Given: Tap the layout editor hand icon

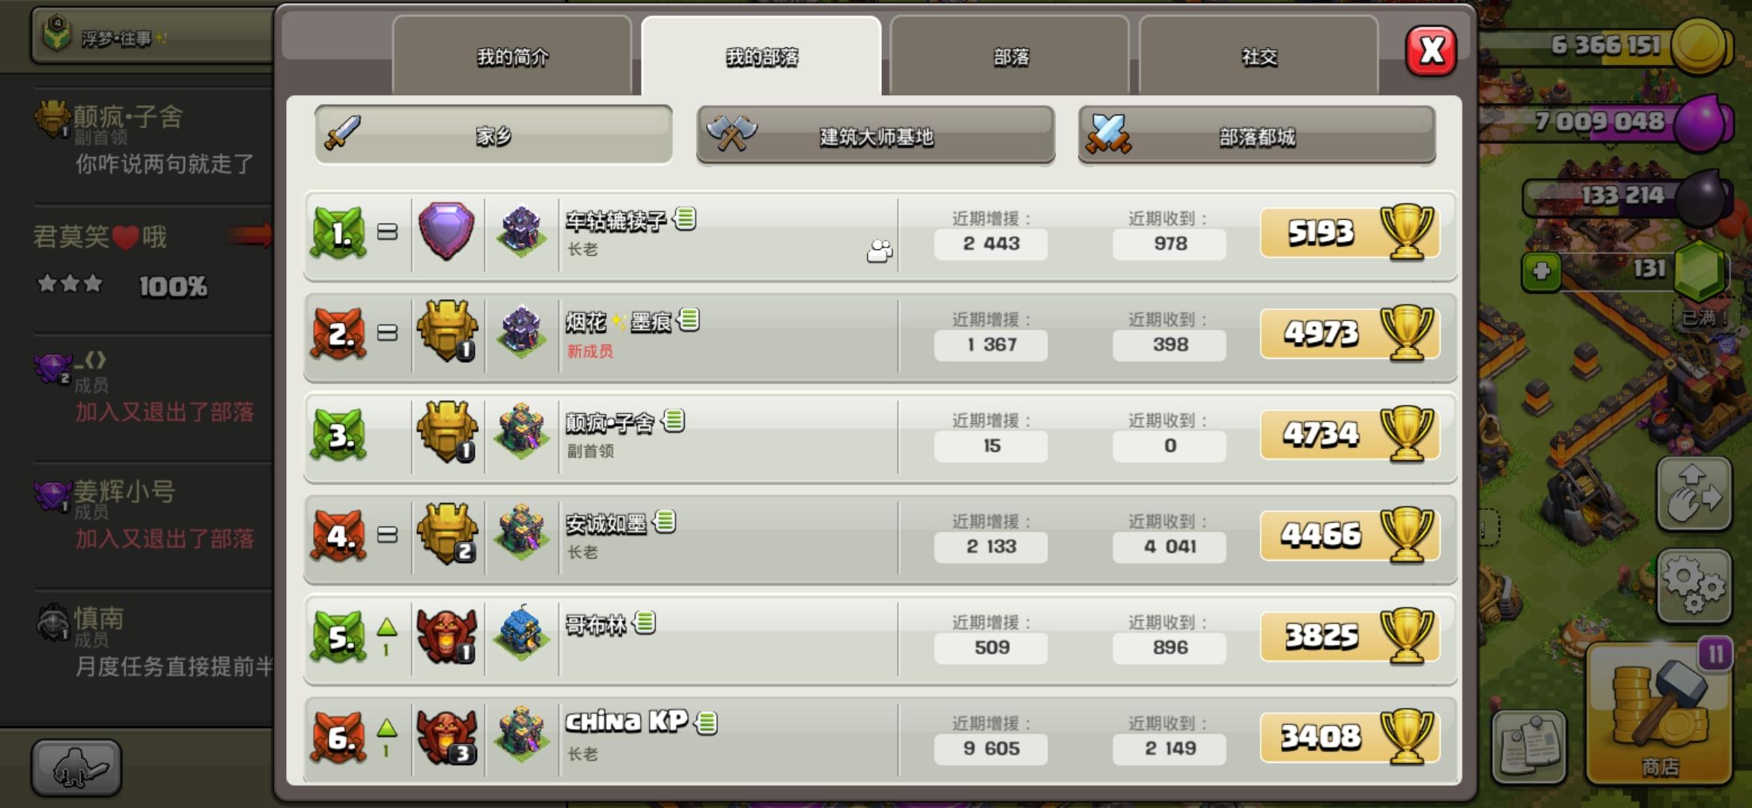Looking at the screenshot, I should tap(1694, 495).
